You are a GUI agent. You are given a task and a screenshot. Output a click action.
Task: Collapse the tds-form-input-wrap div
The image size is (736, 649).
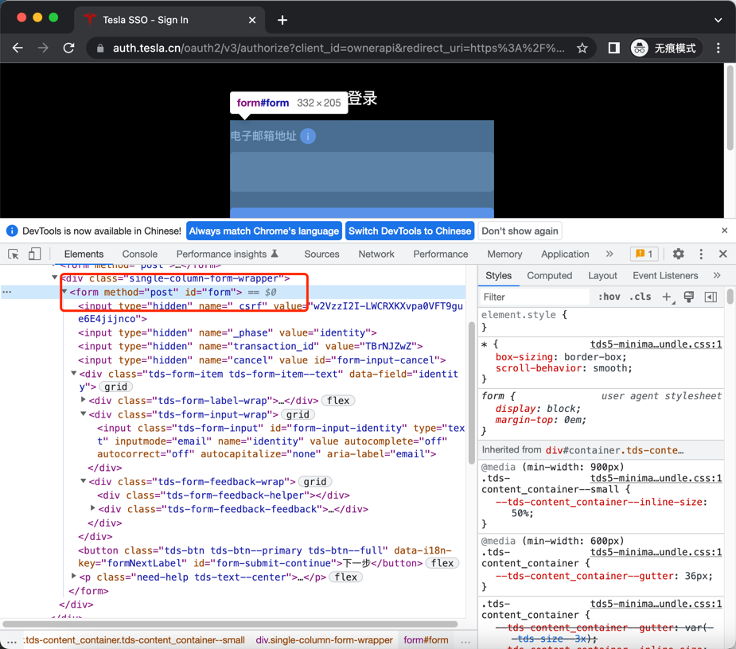[x=83, y=414]
